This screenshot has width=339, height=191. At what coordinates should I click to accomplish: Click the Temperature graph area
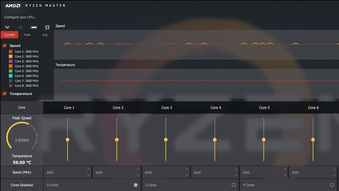(196, 84)
